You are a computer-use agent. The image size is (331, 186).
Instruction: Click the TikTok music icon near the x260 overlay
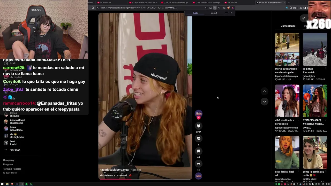click(x=301, y=8)
